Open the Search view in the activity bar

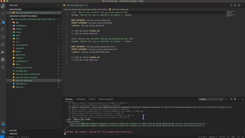3,14
